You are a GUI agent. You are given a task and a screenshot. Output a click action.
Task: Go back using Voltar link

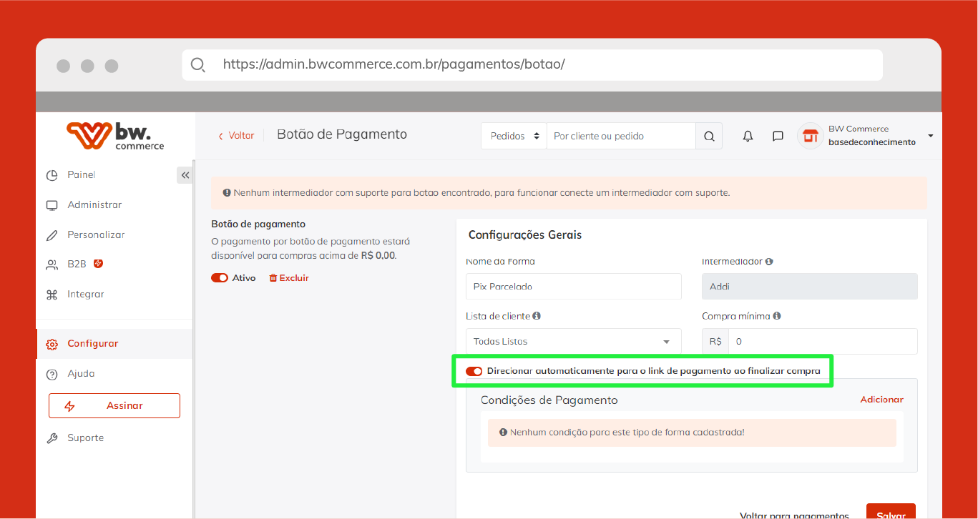(x=236, y=136)
